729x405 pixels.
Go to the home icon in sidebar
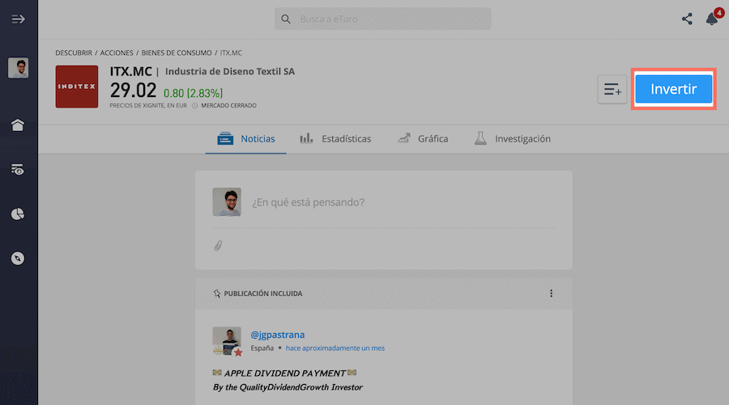[18, 124]
